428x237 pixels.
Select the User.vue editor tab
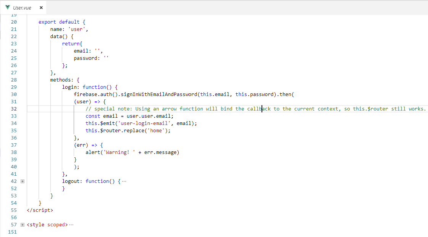(23, 7)
